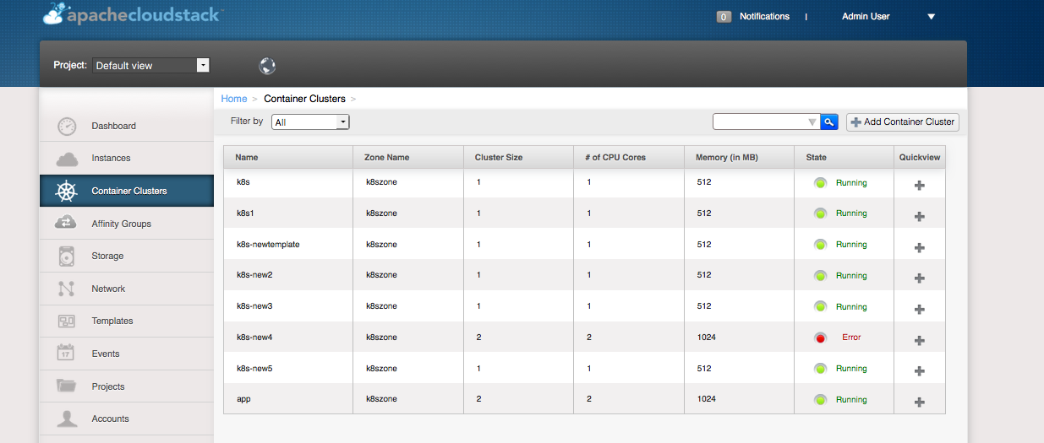Open Storage in the sidebar
Image resolution: width=1044 pixels, height=443 pixels.
click(x=127, y=256)
